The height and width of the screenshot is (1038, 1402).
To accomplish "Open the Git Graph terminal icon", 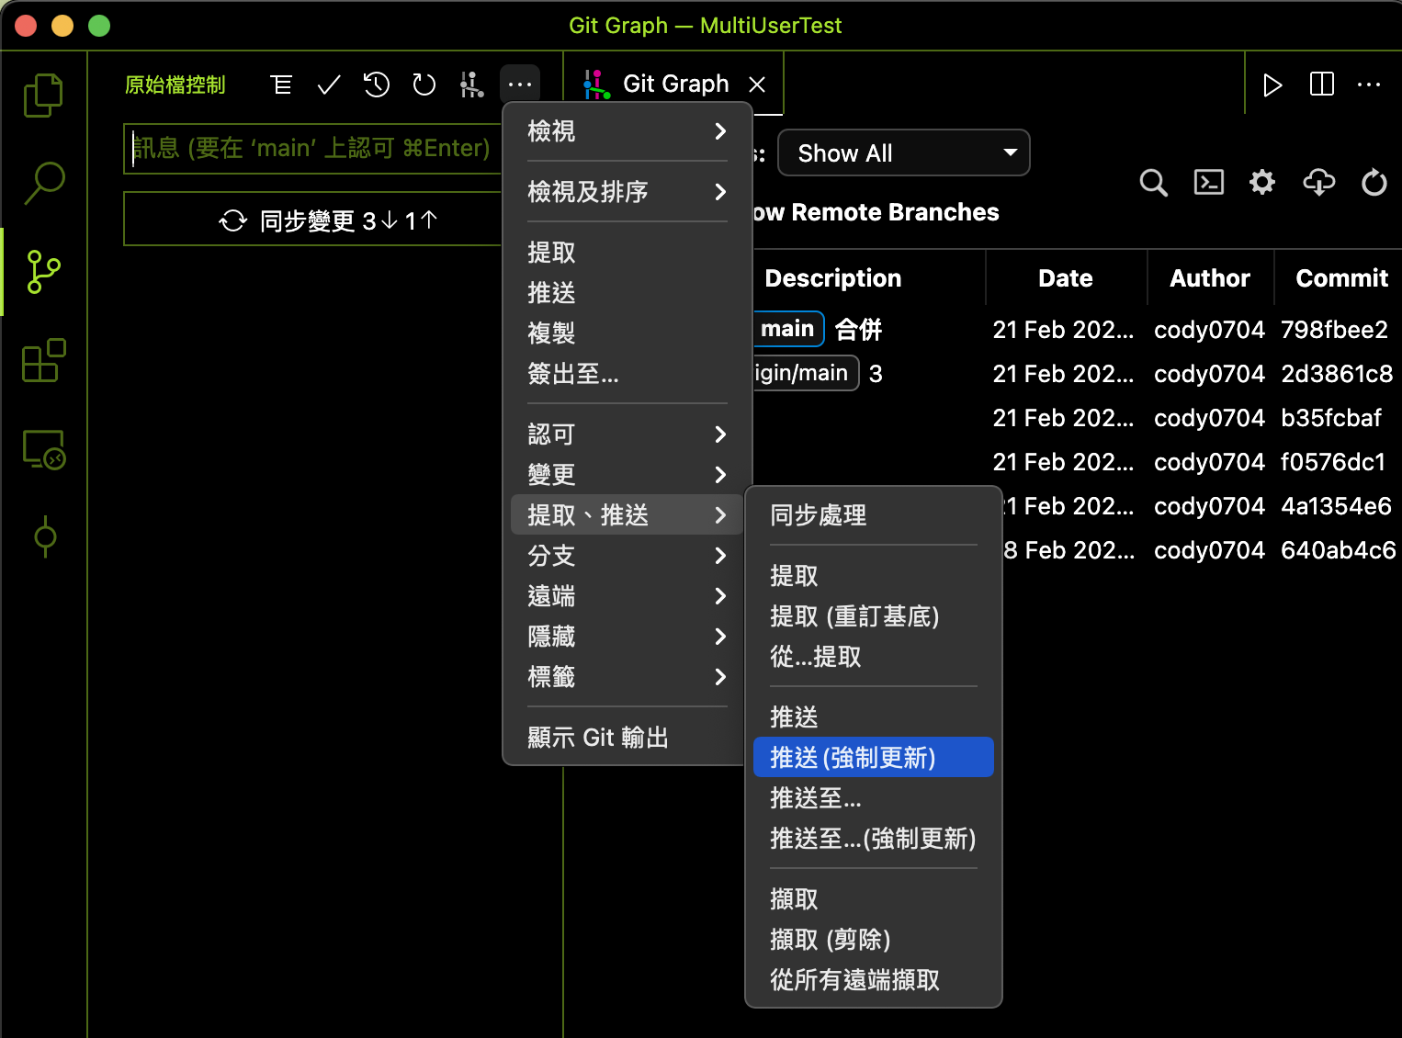I will point(1208,182).
